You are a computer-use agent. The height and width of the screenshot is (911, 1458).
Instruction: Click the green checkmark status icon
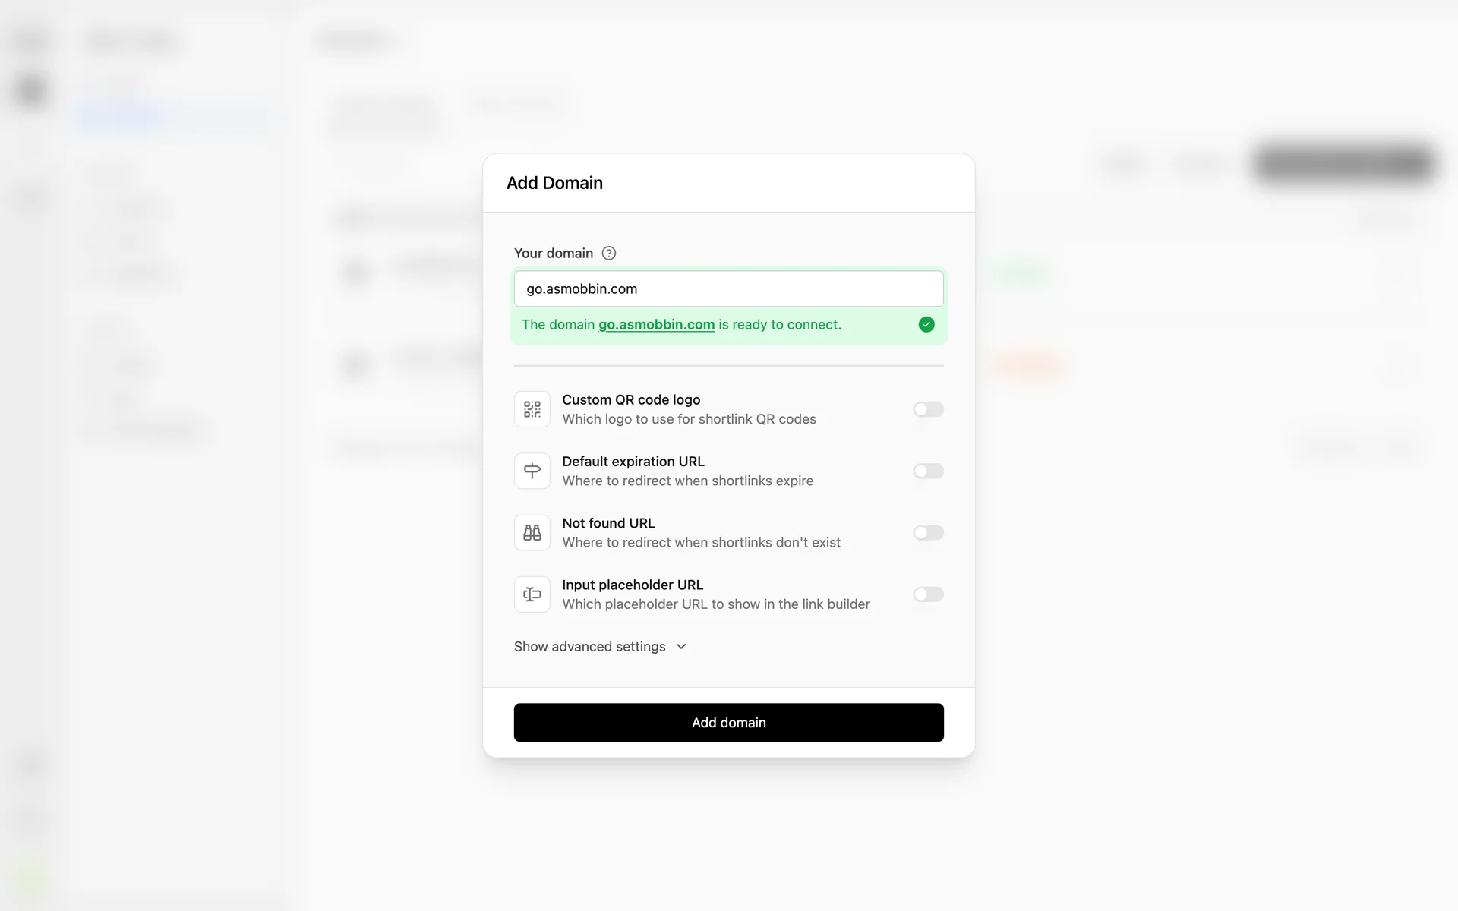tap(926, 325)
